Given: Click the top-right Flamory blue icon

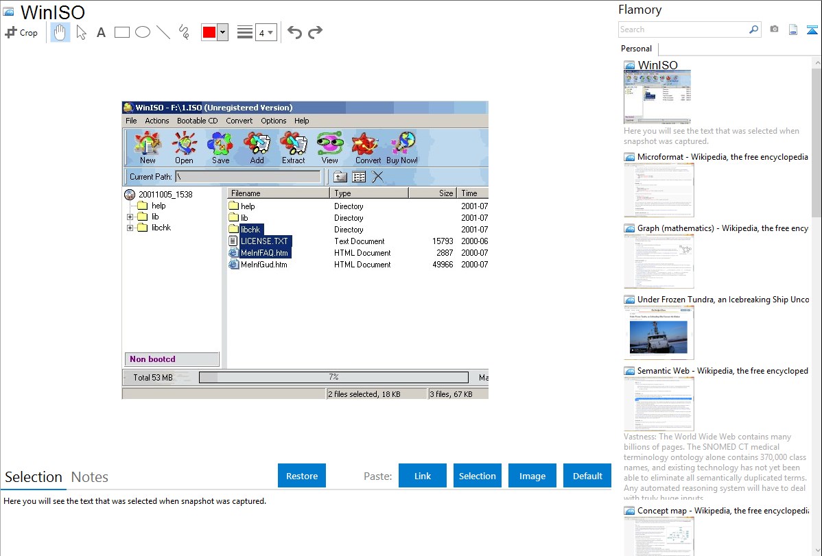Looking at the screenshot, I should pyautogui.click(x=812, y=29).
